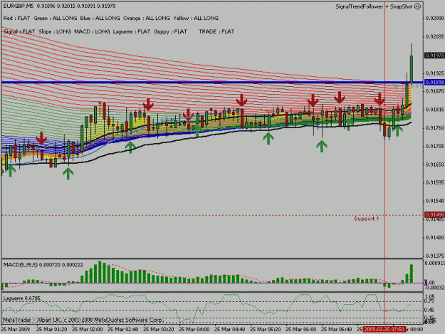The image size is (445, 334).
Task: Click the last tall green candle above the blue line
Action: (x=412, y=69)
